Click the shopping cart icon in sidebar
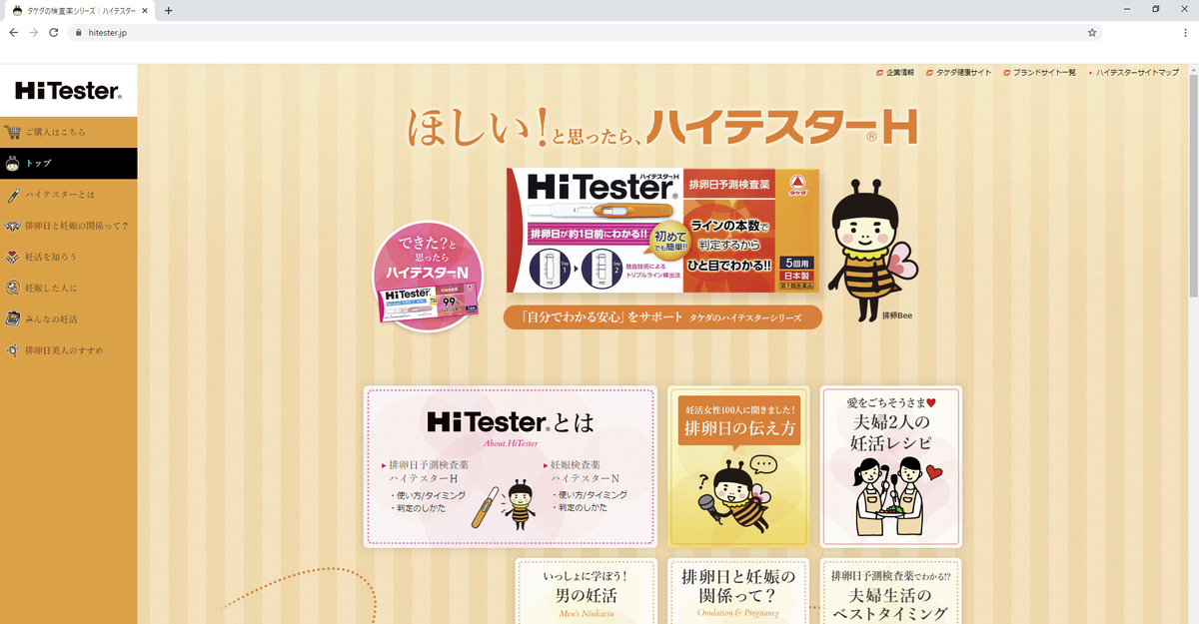The height and width of the screenshot is (624, 1199). (x=13, y=132)
